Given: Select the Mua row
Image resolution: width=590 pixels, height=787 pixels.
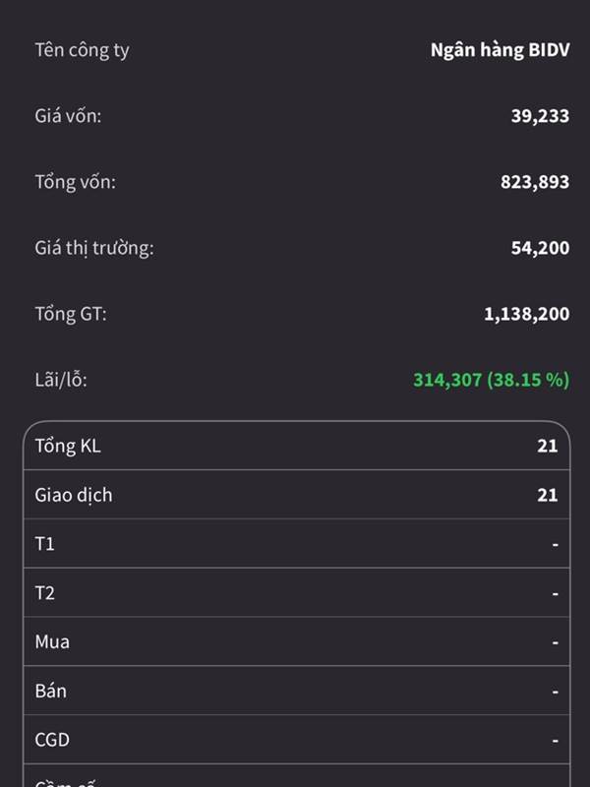Looking at the screenshot, I should [295, 642].
